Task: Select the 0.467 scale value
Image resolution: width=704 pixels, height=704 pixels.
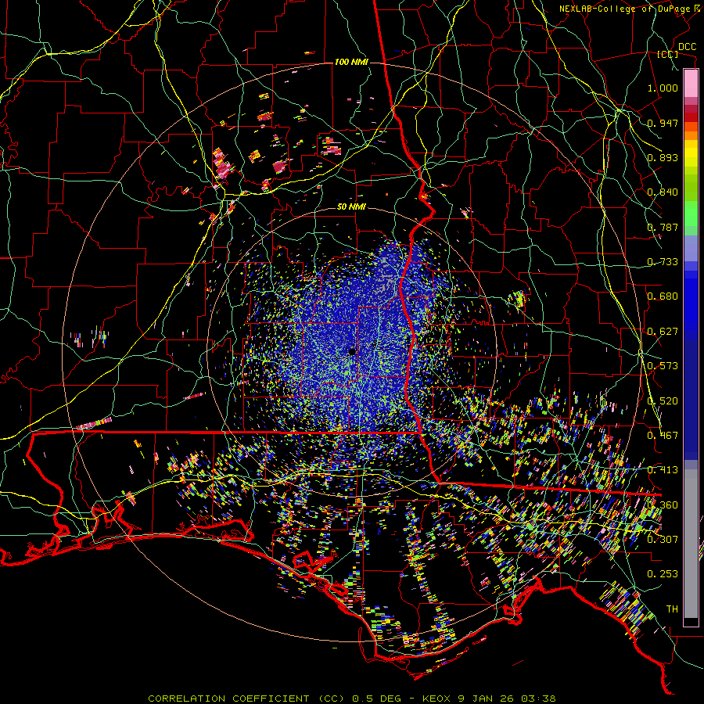Action: pos(663,436)
